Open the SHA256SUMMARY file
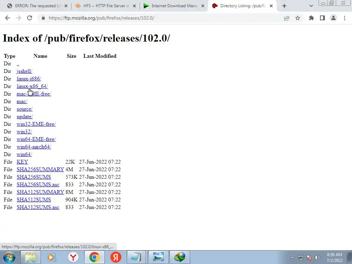Image resolution: width=352 pixels, height=264 pixels. coord(41,169)
